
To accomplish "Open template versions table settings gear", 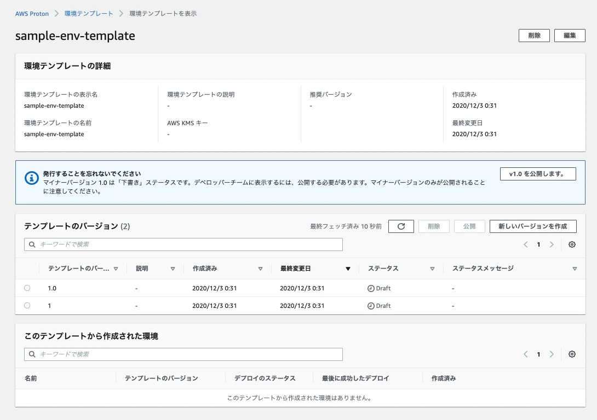I will pyautogui.click(x=572, y=244).
